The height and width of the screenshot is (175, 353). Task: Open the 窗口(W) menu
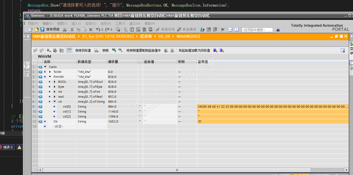135,24
